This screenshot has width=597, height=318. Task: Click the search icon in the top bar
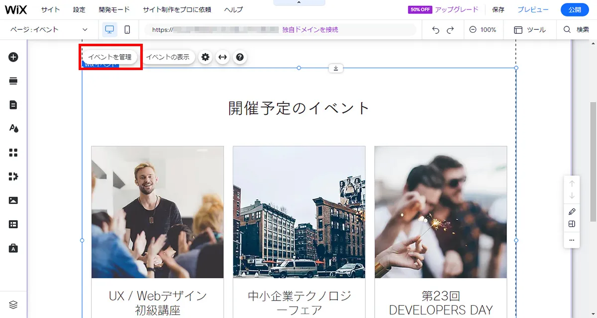(x=567, y=29)
